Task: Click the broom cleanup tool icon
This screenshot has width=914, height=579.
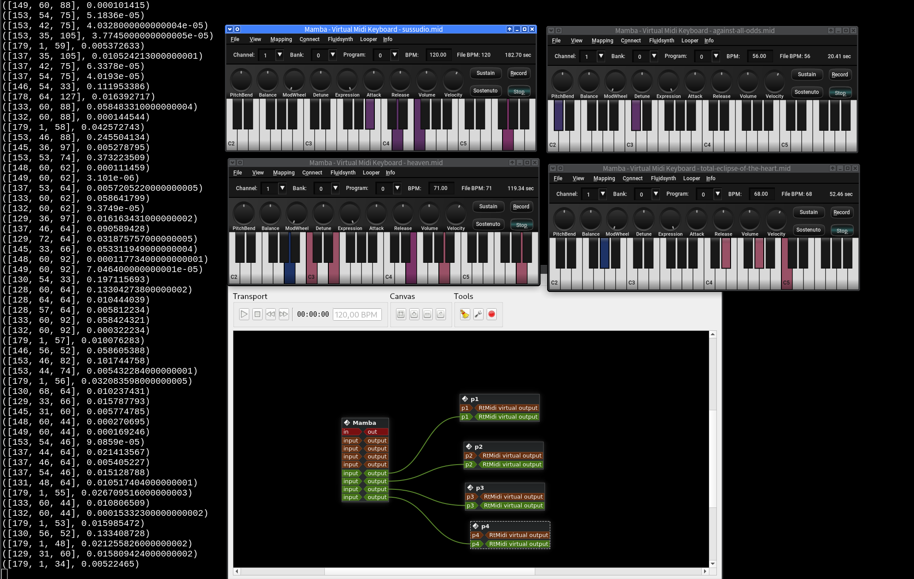Action: (x=465, y=314)
